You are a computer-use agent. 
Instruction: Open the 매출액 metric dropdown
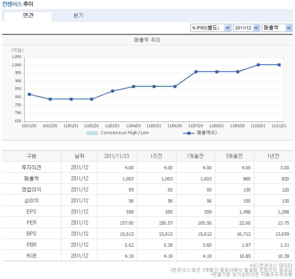pyautogui.click(x=277, y=28)
